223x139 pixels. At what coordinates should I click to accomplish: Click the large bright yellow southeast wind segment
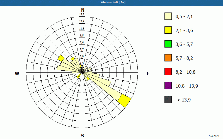coord(124,101)
